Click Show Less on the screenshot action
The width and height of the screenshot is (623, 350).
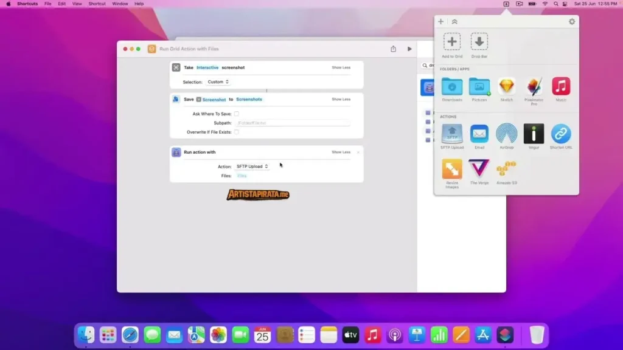[341, 67]
